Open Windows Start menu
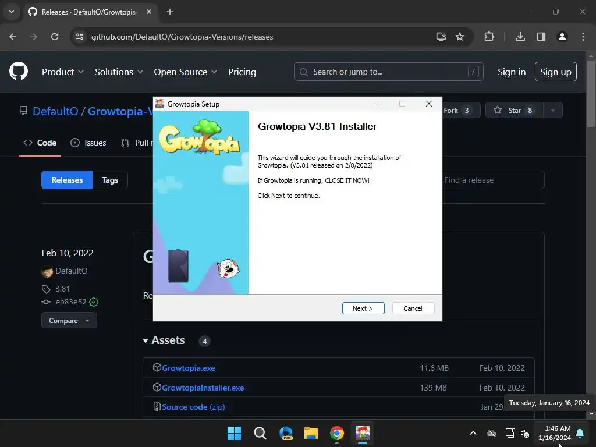This screenshot has width=596, height=447. [x=234, y=433]
